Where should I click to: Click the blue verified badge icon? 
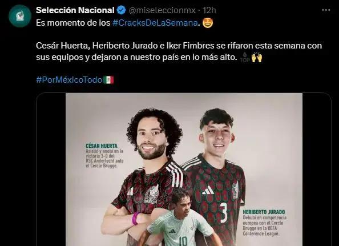[x=121, y=10]
